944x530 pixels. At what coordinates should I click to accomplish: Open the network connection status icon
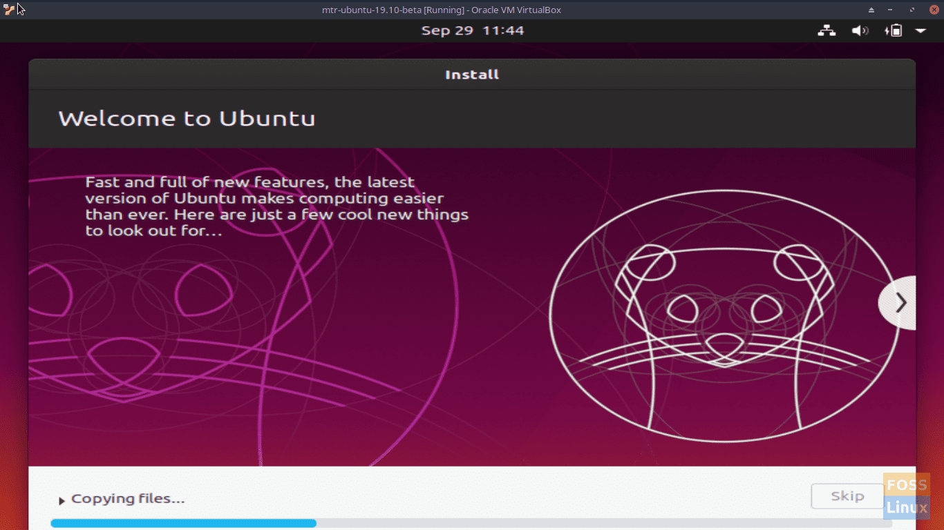pyautogui.click(x=827, y=30)
